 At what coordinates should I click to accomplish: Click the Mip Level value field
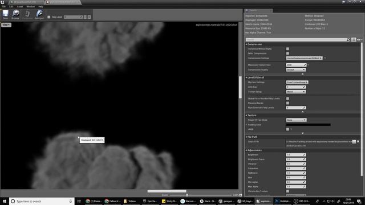click(x=74, y=17)
